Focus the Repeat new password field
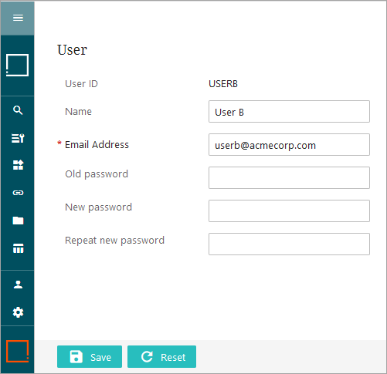Screen dimensions: 387x374 [x=289, y=244]
